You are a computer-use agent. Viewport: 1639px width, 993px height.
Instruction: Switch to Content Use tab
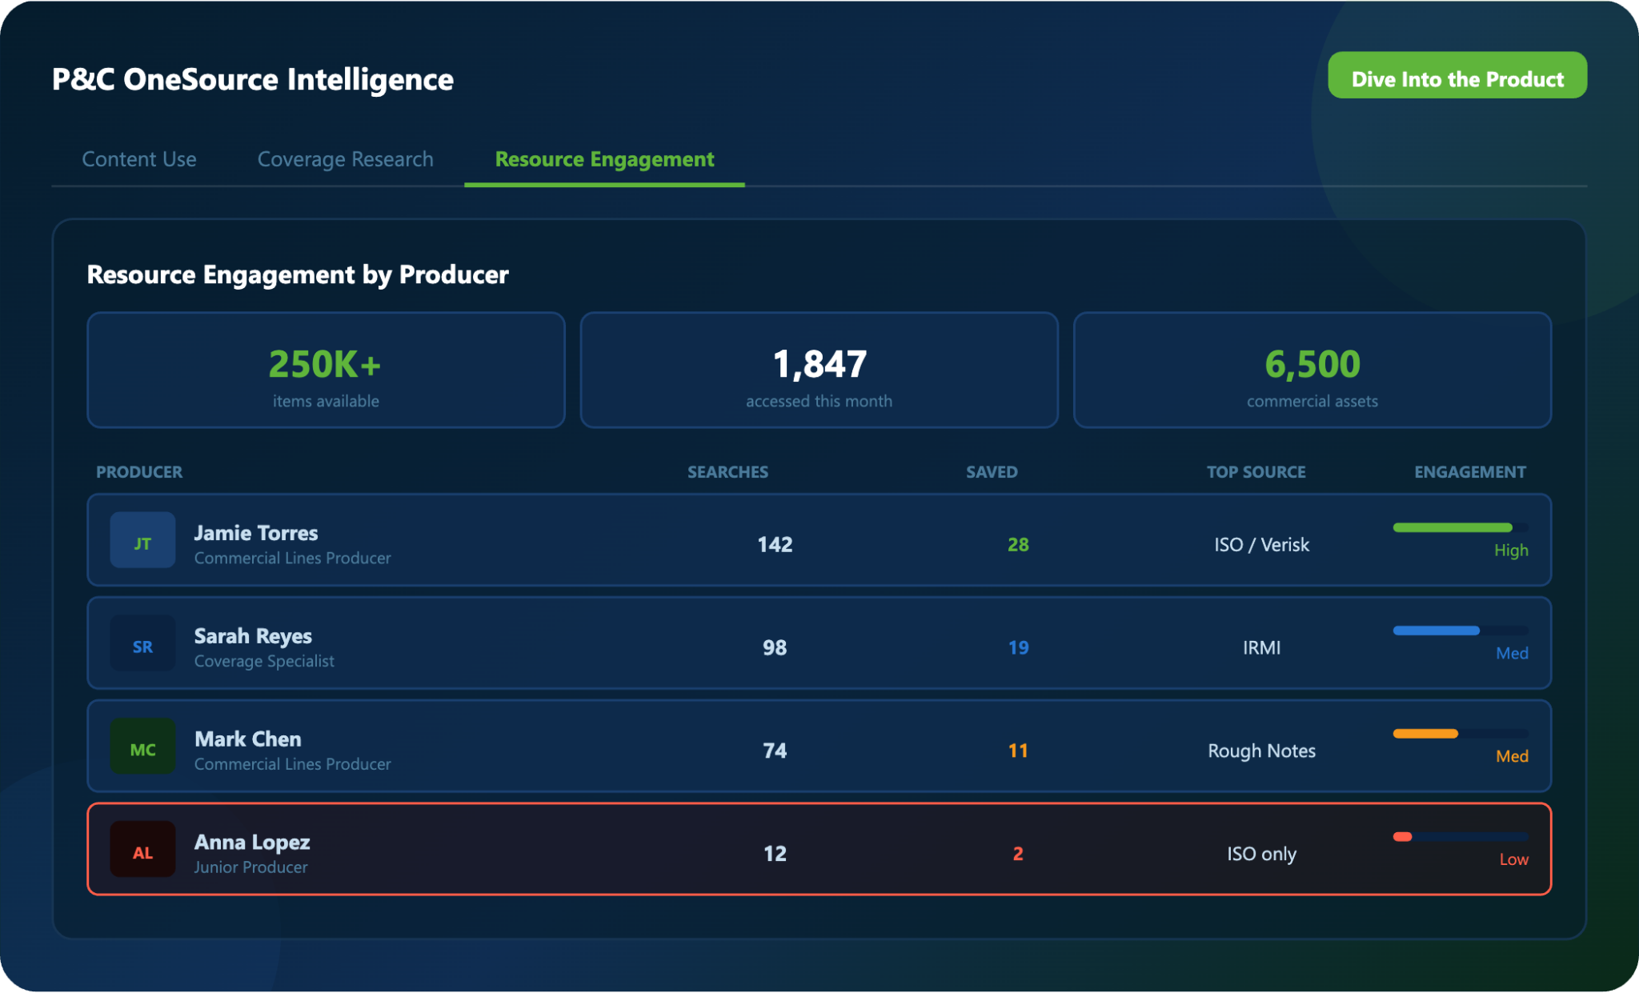tap(139, 159)
